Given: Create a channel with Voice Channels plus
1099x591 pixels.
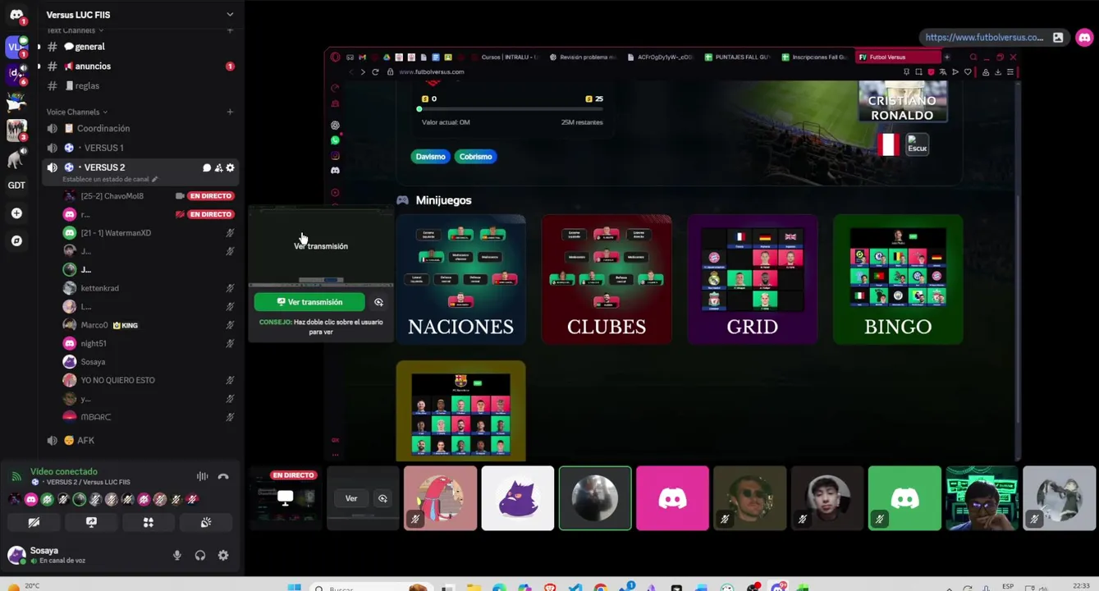Looking at the screenshot, I should click(x=230, y=112).
